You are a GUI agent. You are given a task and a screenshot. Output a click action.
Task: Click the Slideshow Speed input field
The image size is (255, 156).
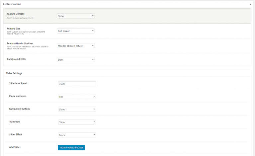pos(77,84)
